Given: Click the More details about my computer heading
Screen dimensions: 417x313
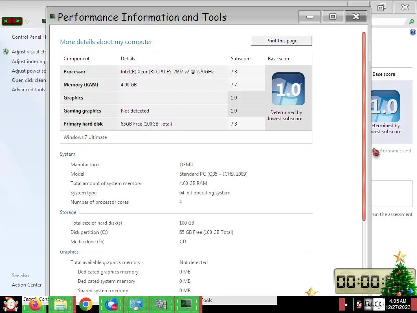Looking at the screenshot, I should point(106,42).
